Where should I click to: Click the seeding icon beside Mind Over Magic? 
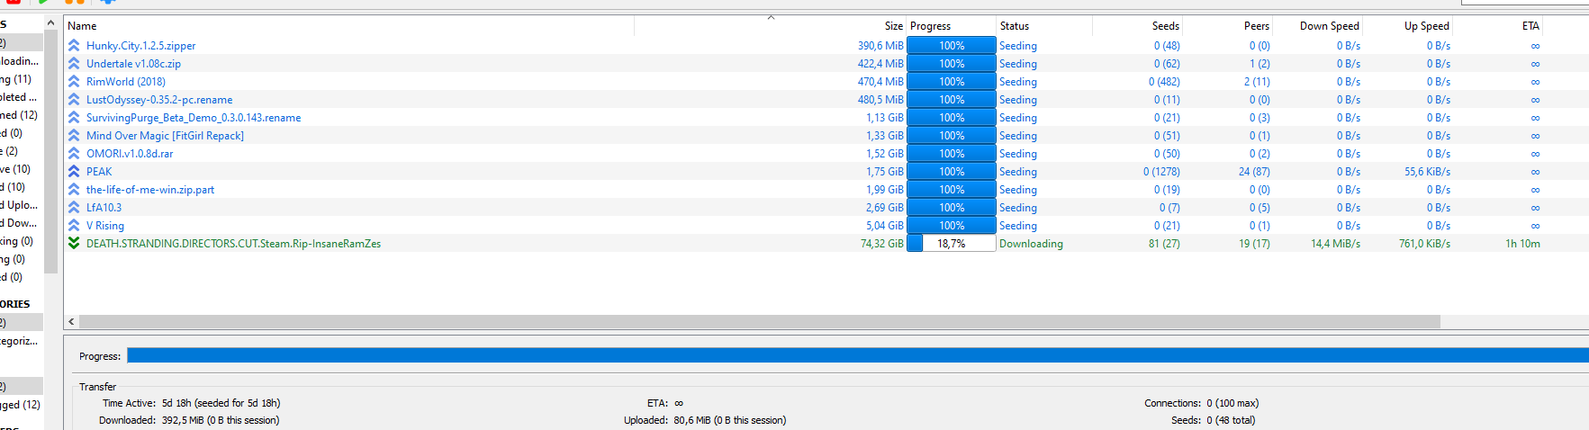click(74, 135)
